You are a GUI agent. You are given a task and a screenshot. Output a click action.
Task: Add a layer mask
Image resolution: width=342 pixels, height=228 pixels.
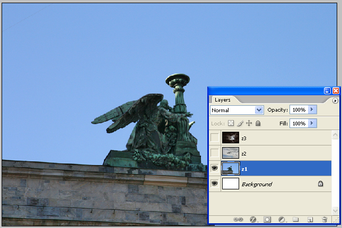[267, 220]
